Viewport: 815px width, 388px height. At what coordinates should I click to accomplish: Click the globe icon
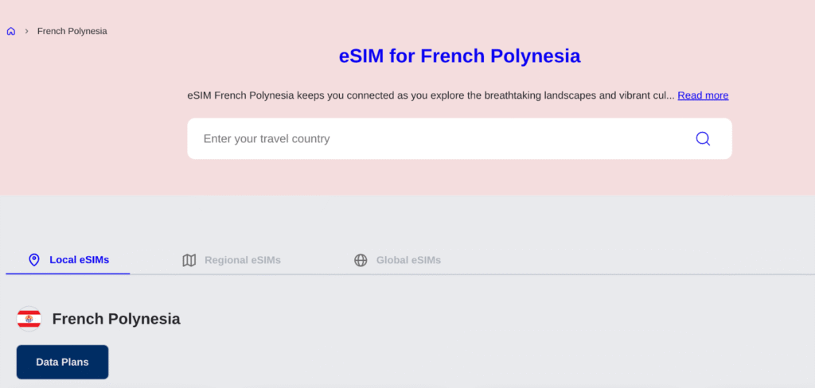(x=361, y=260)
